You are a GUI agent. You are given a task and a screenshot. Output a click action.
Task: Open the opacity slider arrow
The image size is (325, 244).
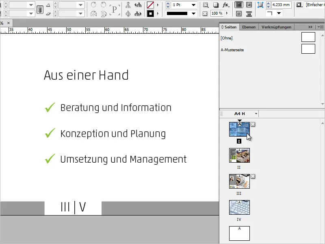[x=227, y=13]
